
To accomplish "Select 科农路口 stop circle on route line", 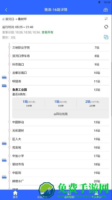I will pos(9,64).
